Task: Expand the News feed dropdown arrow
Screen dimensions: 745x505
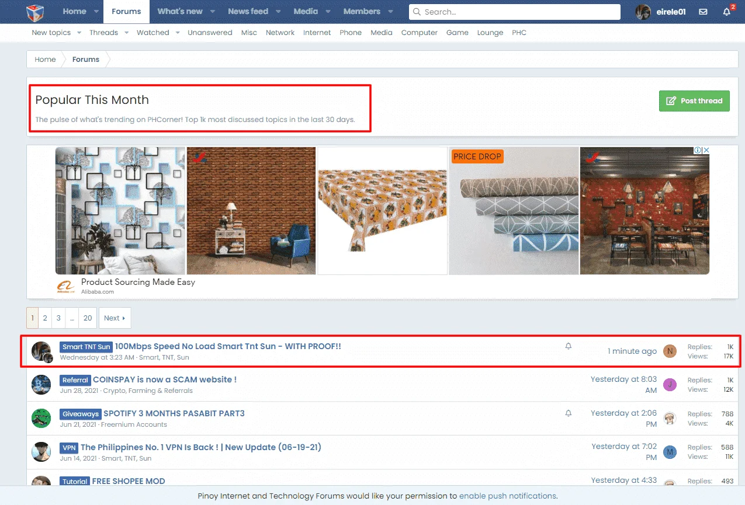Action: point(278,12)
